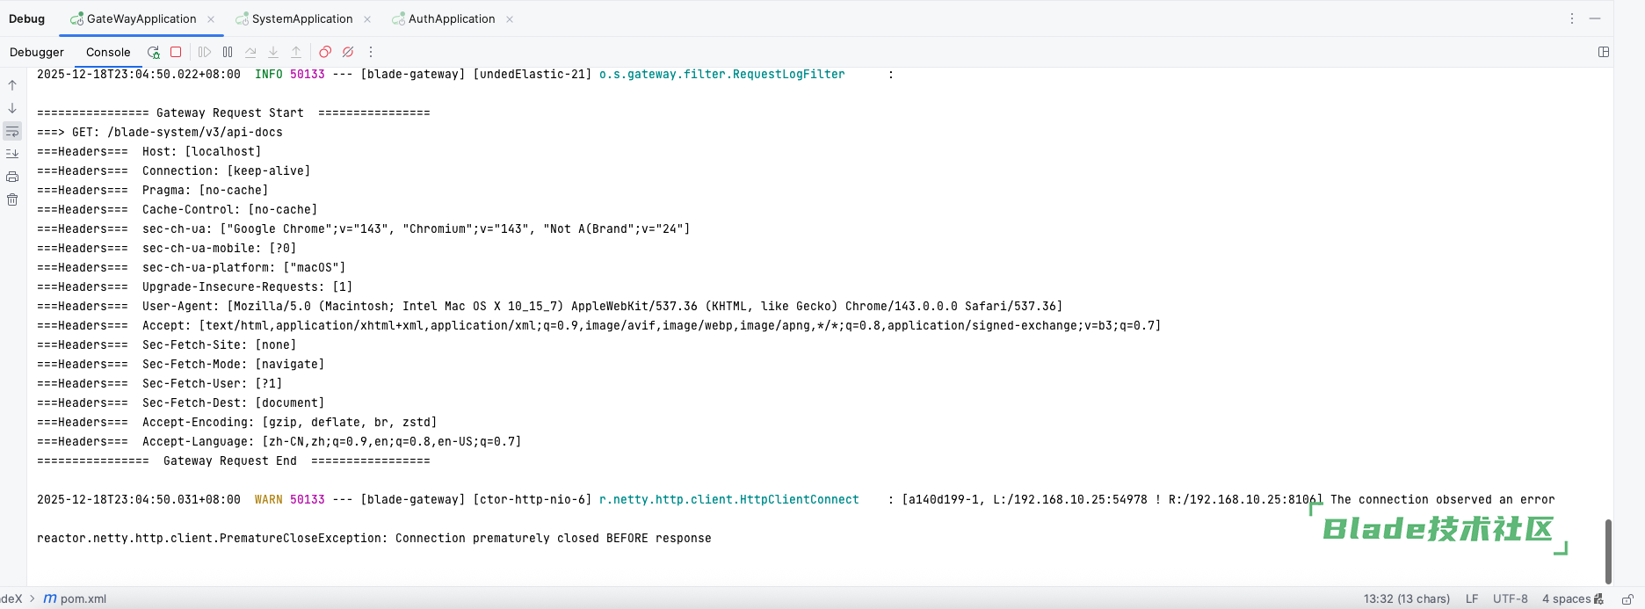Open the HttpClientConnect class link
Viewport: 1645px width, 609px height.
pos(728,500)
